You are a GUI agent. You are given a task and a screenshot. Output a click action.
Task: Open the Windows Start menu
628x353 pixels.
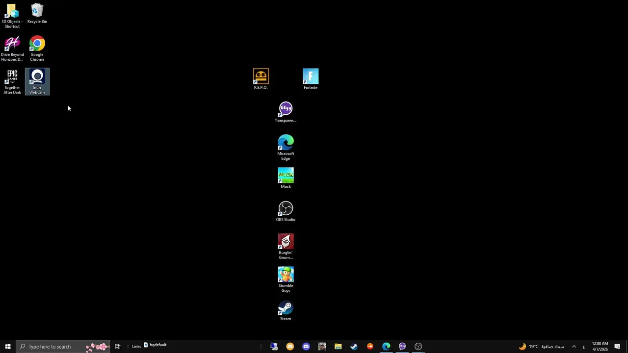8,347
